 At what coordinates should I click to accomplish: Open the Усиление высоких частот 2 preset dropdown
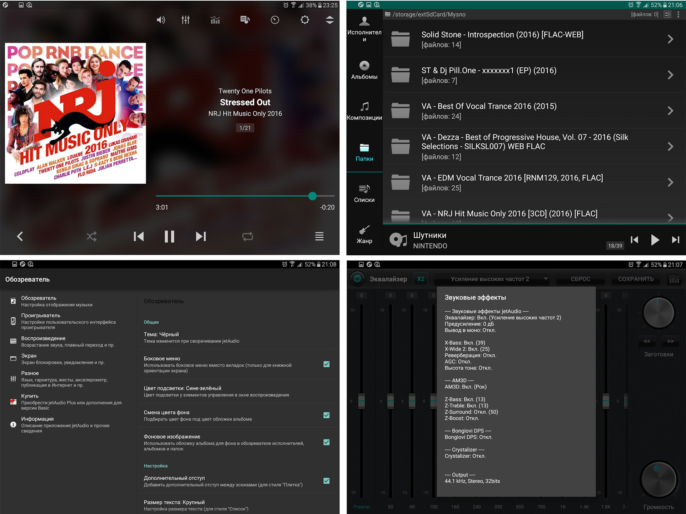[491, 279]
